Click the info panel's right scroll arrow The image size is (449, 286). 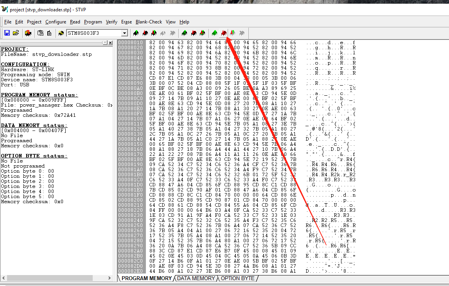110,278
